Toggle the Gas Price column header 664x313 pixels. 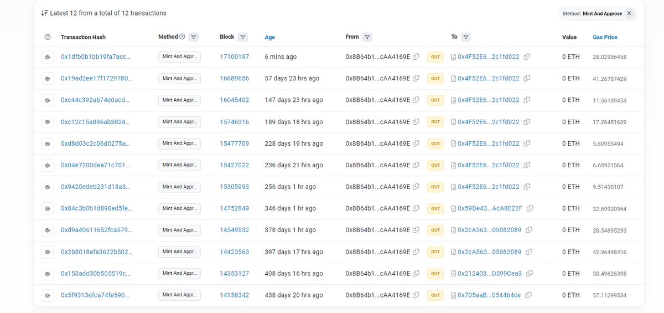(x=605, y=37)
